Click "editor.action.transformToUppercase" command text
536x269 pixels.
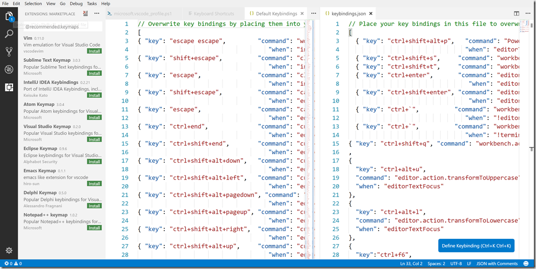tap(457, 177)
